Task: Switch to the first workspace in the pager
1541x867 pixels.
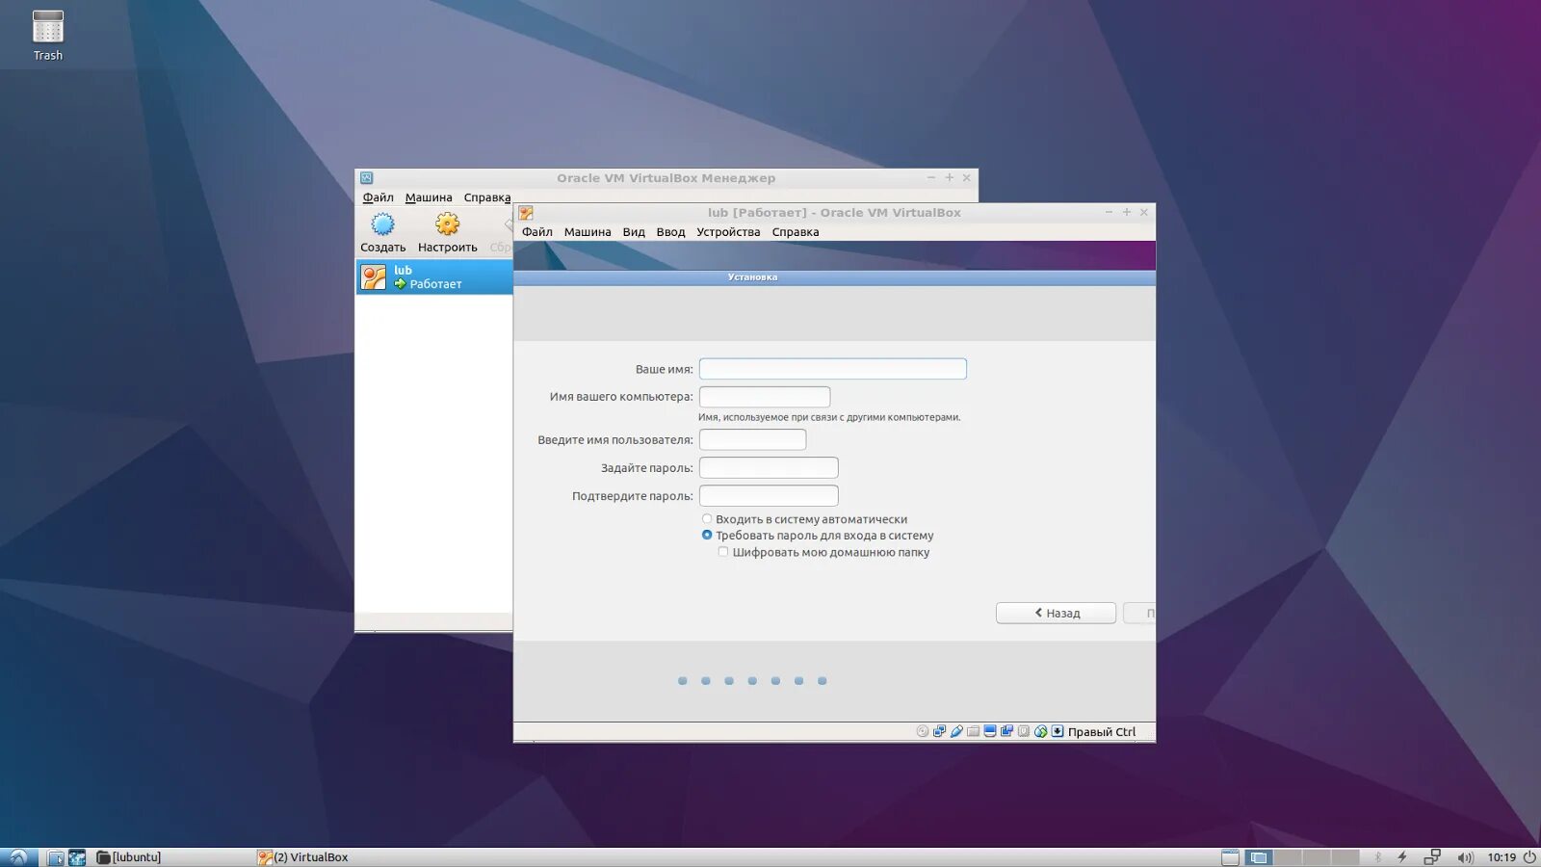Action: 1259,857
